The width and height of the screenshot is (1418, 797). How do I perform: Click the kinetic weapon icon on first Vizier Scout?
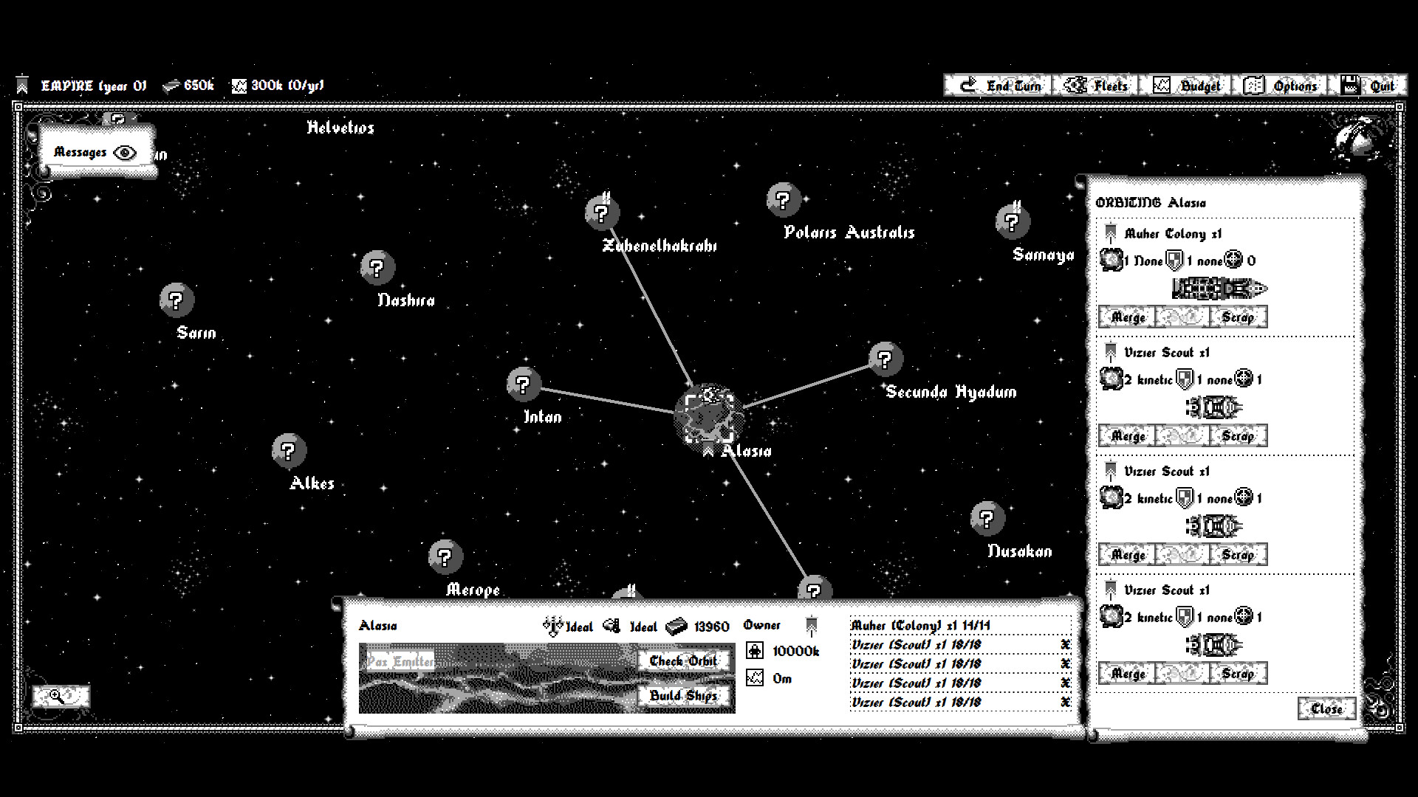[1111, 379]
